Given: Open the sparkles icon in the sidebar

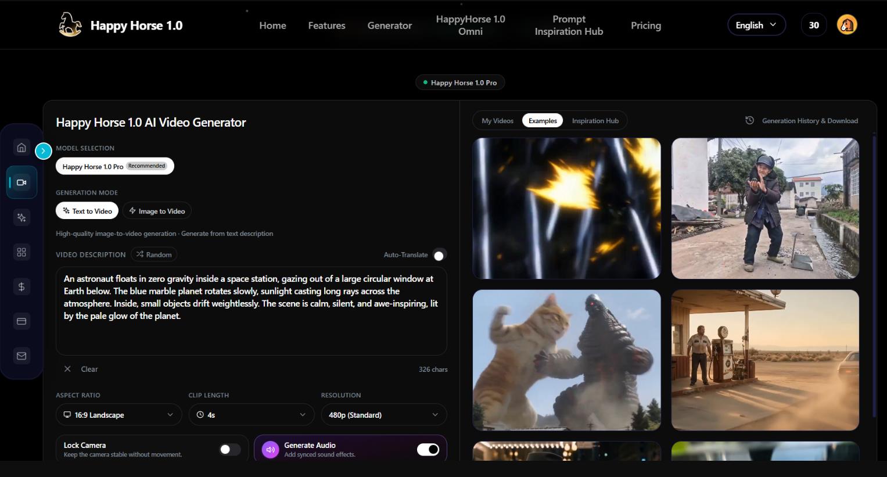Looking at the screenshot, I should pos(21,217).
